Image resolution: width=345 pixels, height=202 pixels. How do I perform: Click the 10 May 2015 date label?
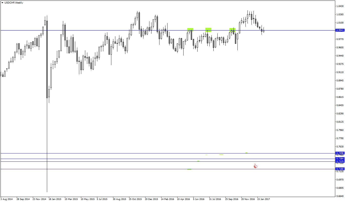[x=88, y=199]
